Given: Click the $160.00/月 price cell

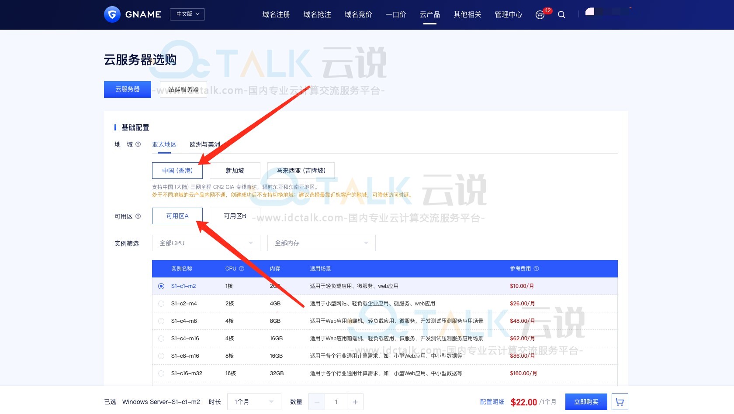Looking at the screenshot, I should [523, 373].
